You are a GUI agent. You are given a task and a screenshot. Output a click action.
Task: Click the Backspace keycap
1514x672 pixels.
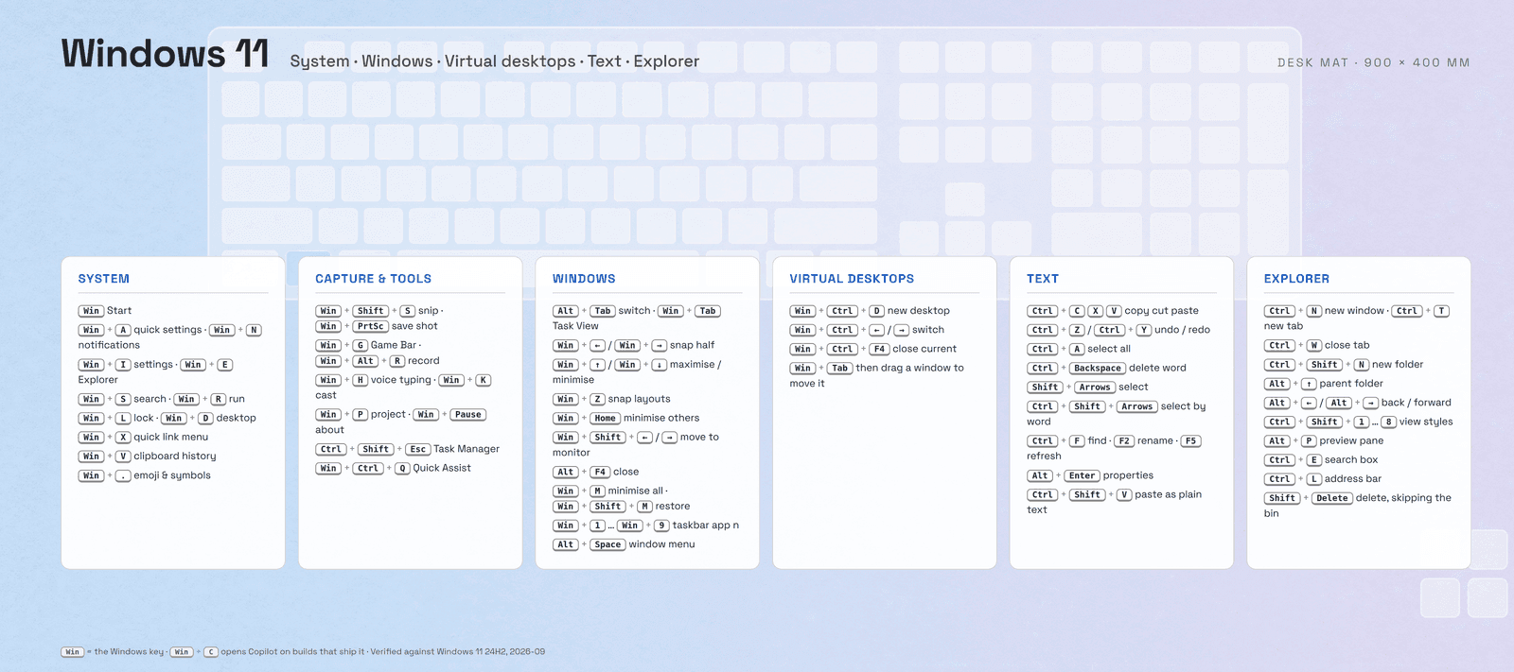point(1097,369)
